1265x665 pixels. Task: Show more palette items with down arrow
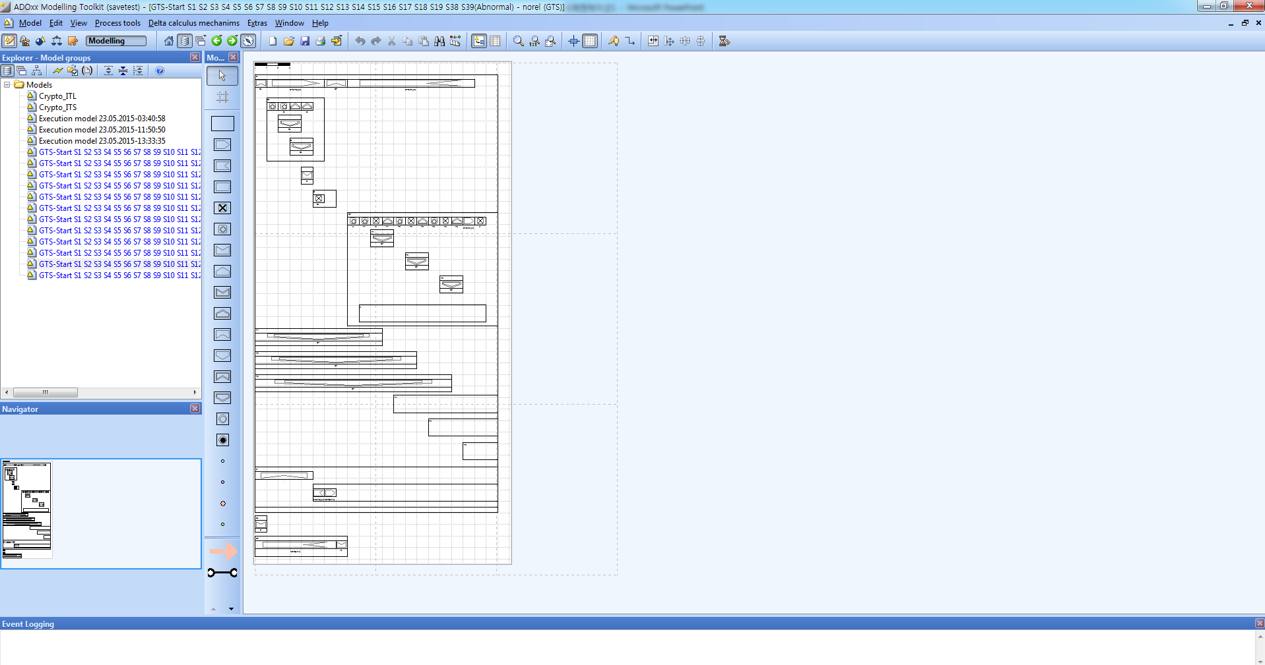pyautogui.click(x=231, y=609)
